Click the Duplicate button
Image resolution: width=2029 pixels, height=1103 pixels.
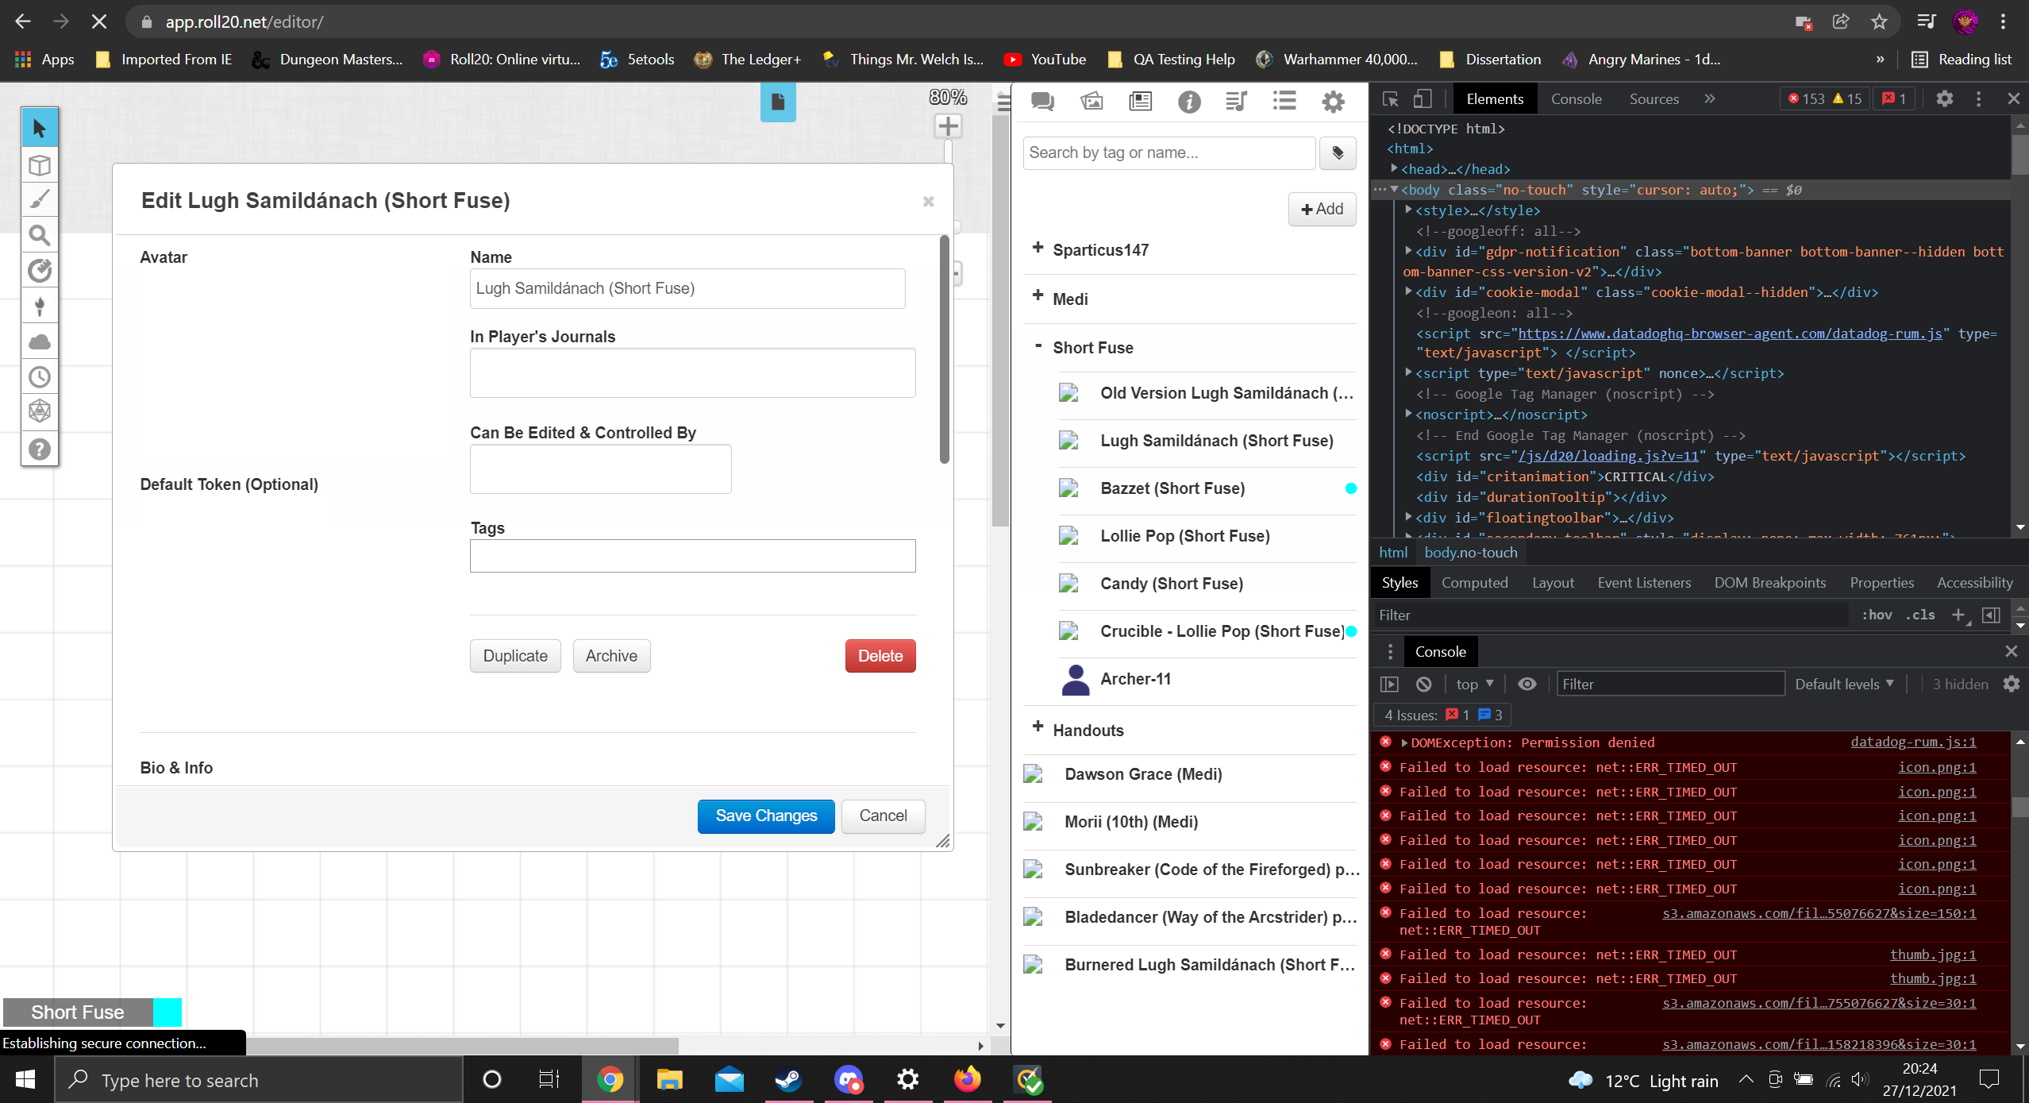pyautogui.click(x=515, y=656)
